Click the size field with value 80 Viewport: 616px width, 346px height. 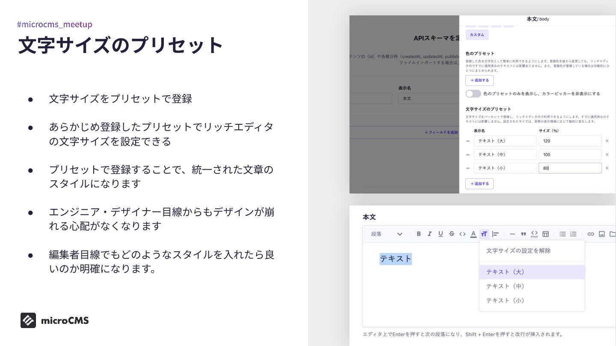(x=570, y=168)
